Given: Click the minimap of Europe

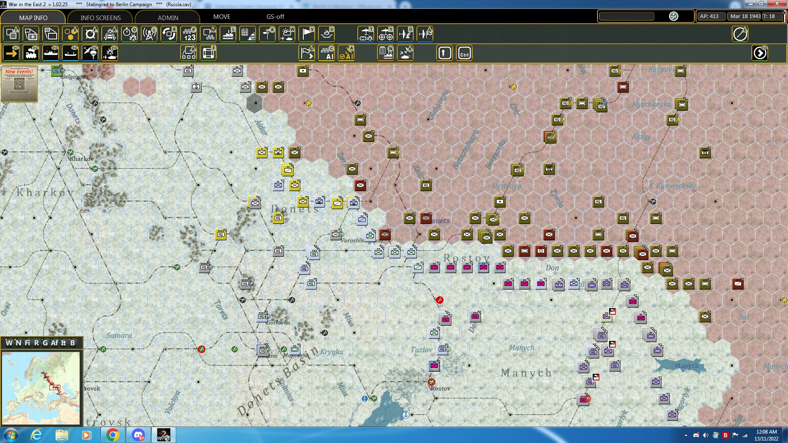Looking at the screenshot, I should [41, 388].
